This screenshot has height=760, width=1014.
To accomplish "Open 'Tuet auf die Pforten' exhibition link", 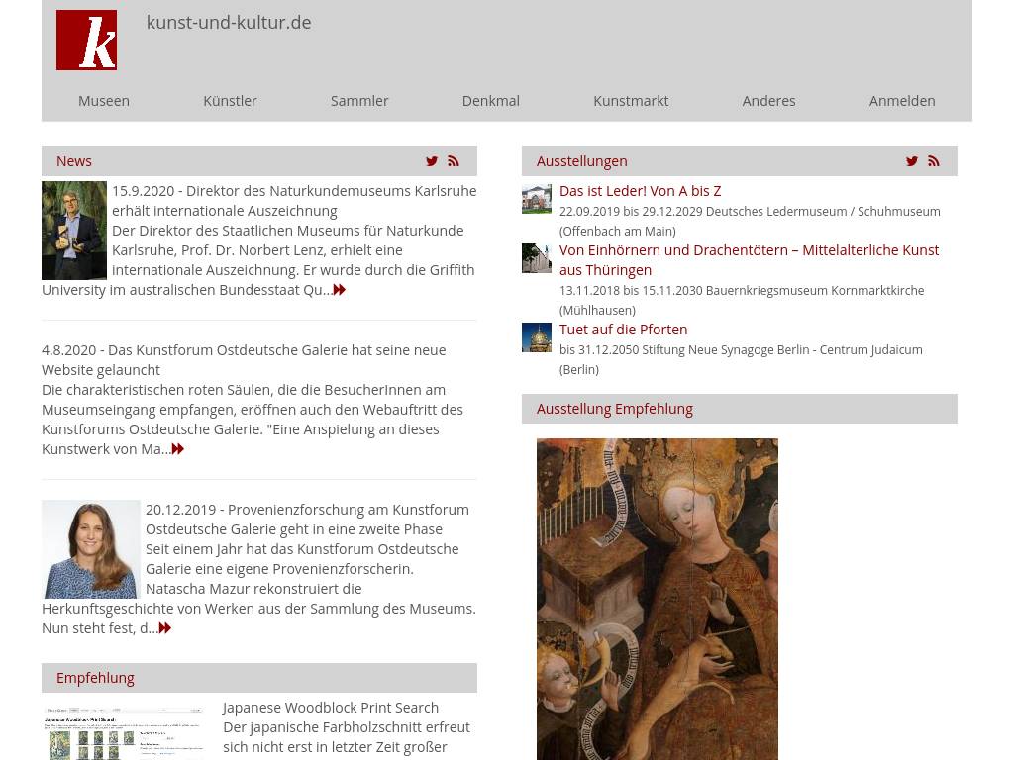I will tap(623, 330).
